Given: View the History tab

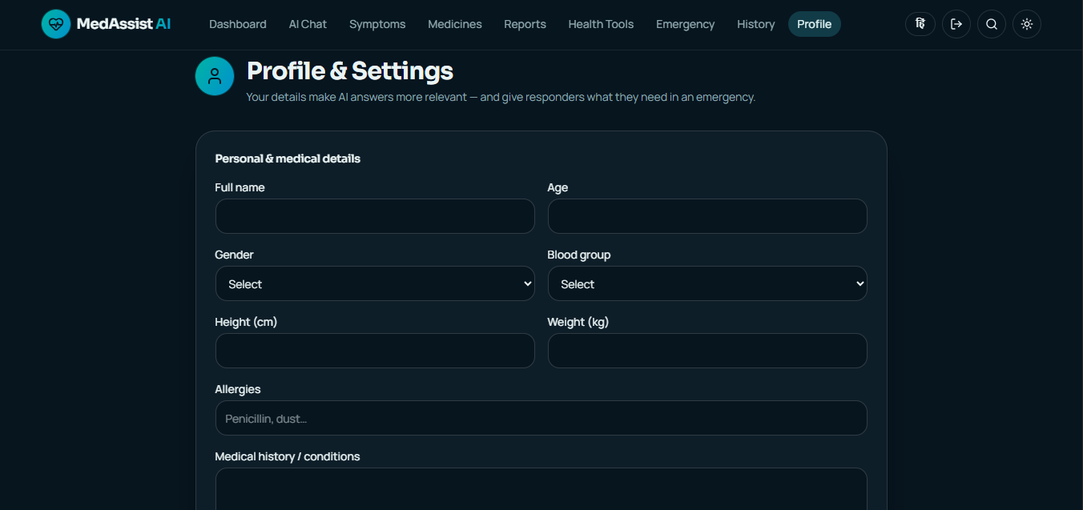Looking at the screenshot, I should pos(755,24).
